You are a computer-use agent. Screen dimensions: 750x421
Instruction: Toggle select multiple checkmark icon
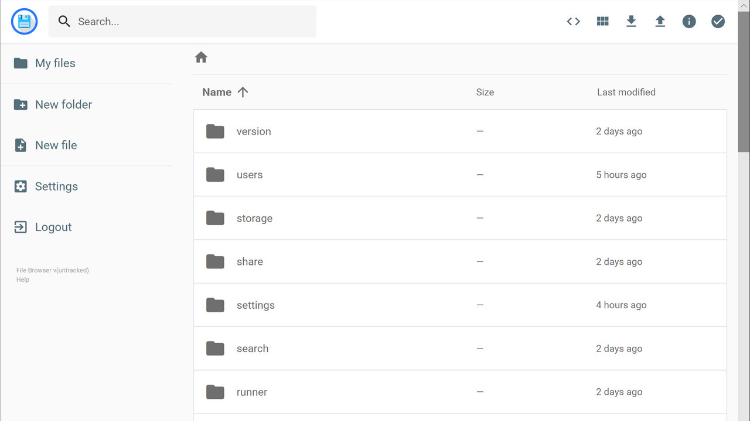(x=718, y=22)
